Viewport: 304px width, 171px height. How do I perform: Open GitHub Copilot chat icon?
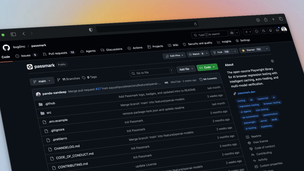click(232, 33)
